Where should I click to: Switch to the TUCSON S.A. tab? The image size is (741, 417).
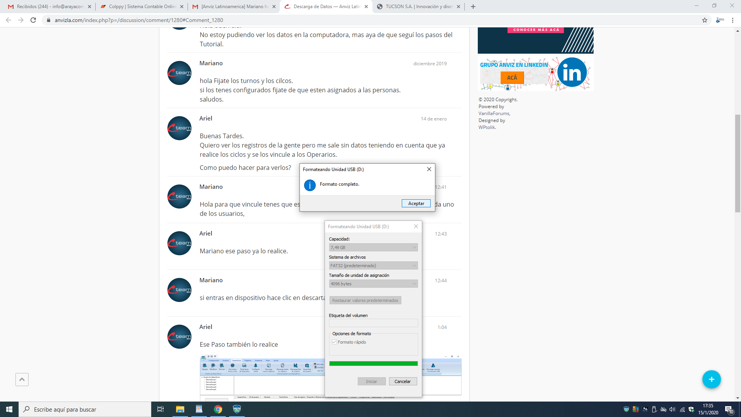(x=418, y=7)
